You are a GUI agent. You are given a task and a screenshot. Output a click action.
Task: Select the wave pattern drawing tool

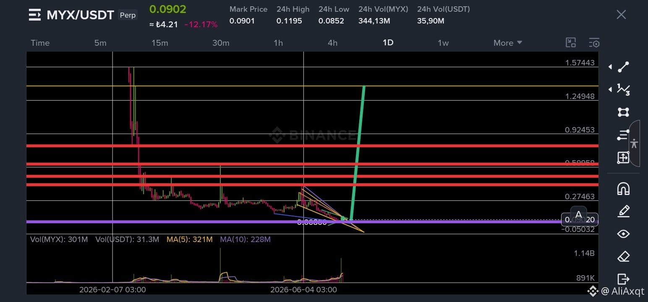pyautogui.click(x=623, y=89)
